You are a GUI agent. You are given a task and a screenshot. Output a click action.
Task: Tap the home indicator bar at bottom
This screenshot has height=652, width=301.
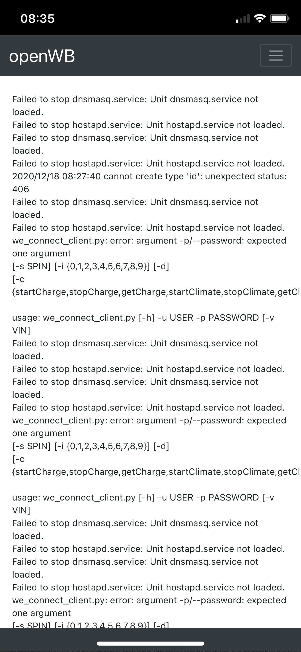click(150, 643)
